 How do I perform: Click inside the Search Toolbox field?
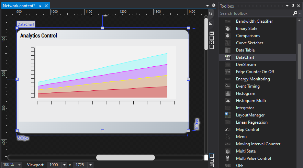[x=254, y=13]
